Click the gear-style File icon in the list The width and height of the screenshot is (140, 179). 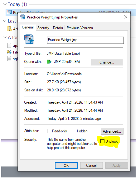pos(9,52)
